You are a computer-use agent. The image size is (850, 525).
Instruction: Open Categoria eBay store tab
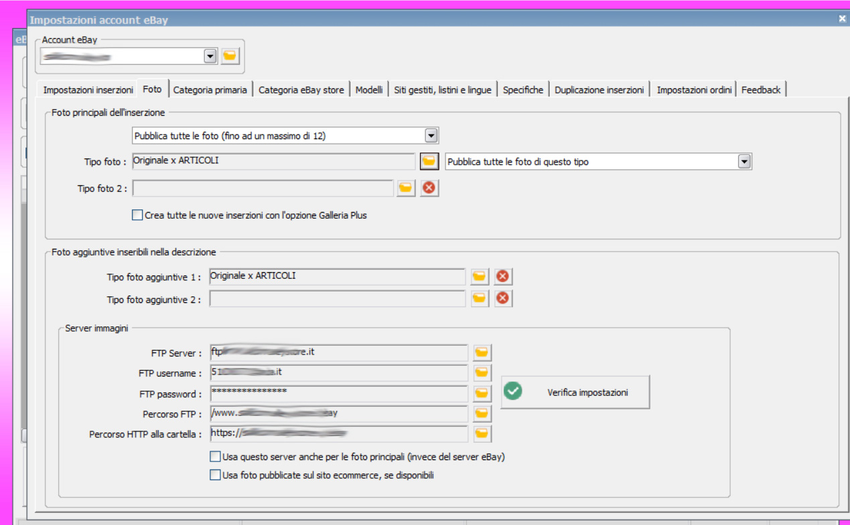pos(301,90)
